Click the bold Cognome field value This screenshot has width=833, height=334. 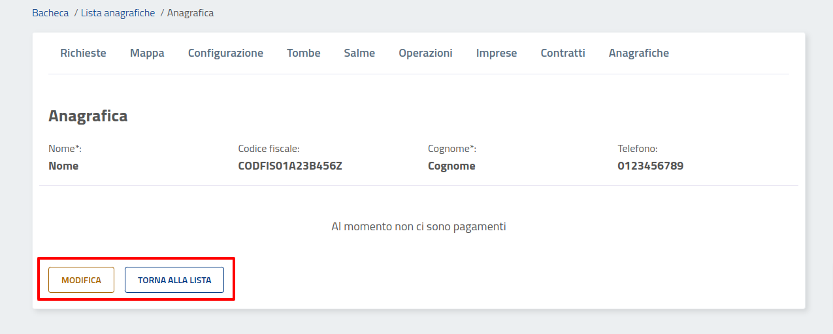[451, 166]
